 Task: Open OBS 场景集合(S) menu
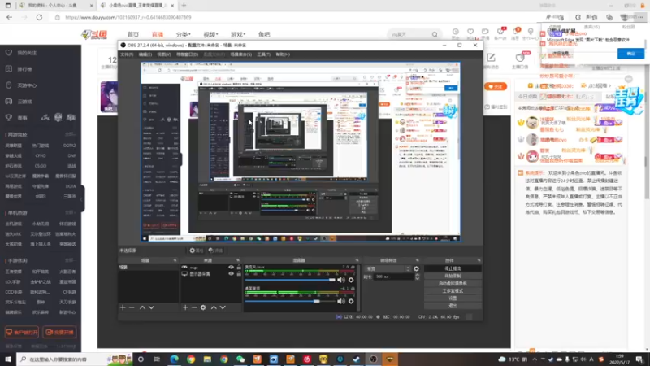click(240, 54)
